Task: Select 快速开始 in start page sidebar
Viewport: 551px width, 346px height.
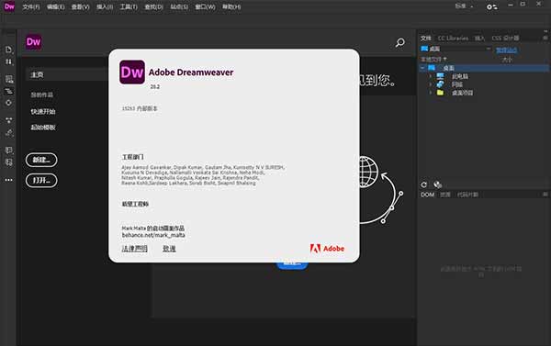Action: click(43, 112)
